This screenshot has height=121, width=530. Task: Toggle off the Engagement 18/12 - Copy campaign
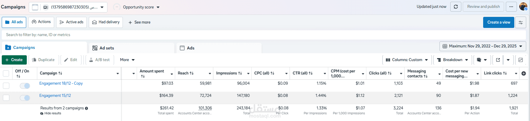[25, 86]
